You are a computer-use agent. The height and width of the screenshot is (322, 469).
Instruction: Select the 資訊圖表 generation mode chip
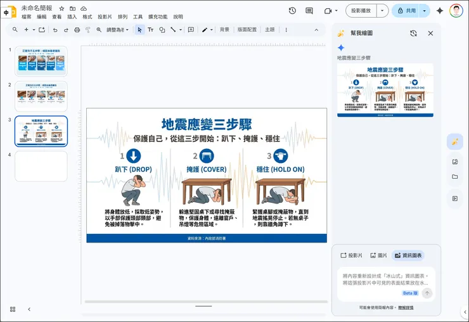pyautogui.click(x=408, y=255)
